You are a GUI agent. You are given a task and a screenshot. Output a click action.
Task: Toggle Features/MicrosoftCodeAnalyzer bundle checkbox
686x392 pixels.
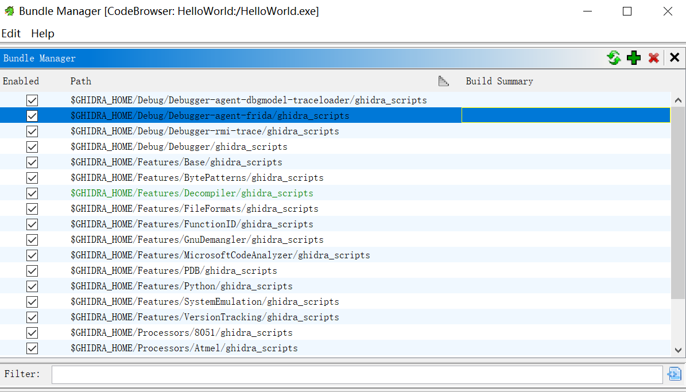coord(32,255)
